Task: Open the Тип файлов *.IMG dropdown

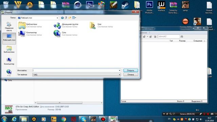Action: click(x=77, y=75)
